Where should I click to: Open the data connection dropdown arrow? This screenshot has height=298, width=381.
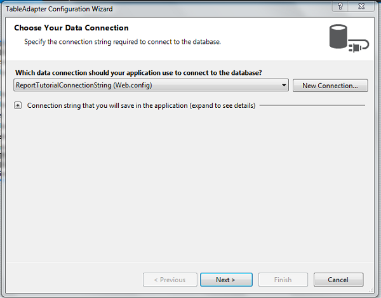(284, 85)
